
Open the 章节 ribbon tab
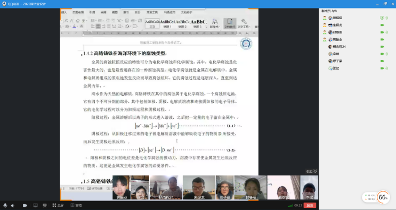(126, 12)
